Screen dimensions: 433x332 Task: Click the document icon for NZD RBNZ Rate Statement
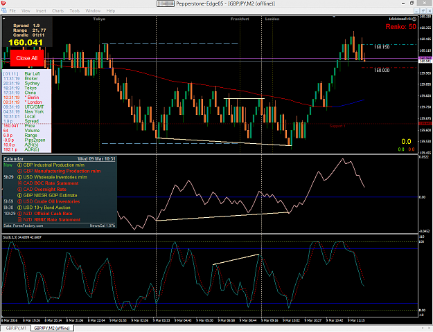19,220
